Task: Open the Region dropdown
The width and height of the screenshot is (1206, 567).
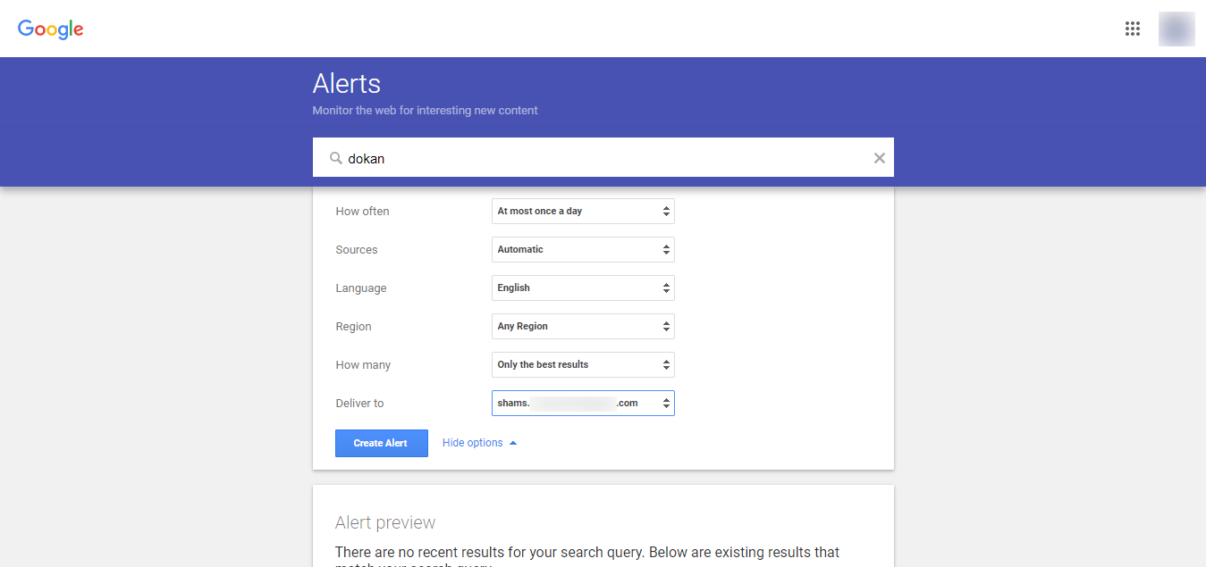Action: (x=583, y=326)
